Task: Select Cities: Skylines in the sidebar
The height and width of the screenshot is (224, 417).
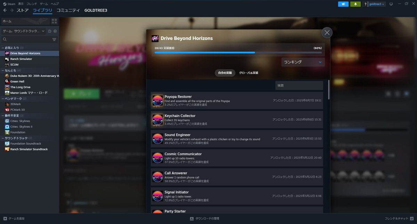Action: [30, 121]
